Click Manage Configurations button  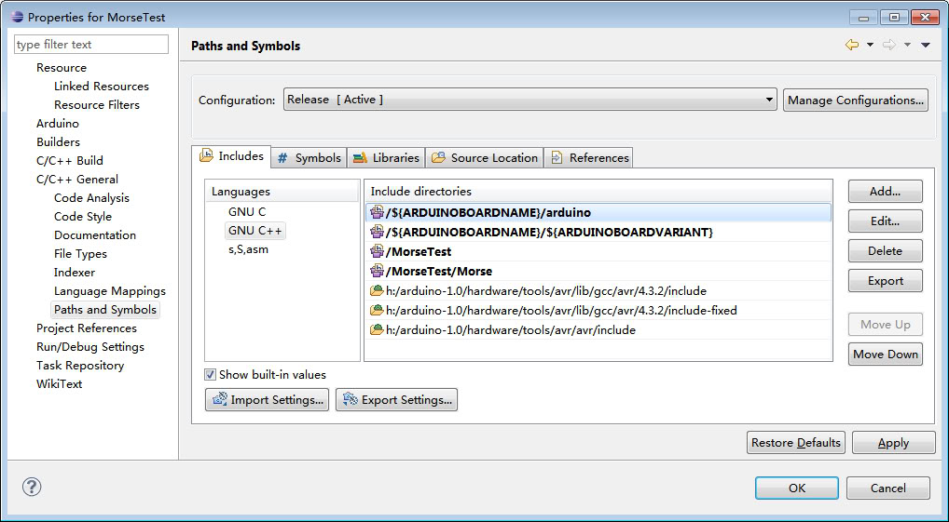pos(855,100)
